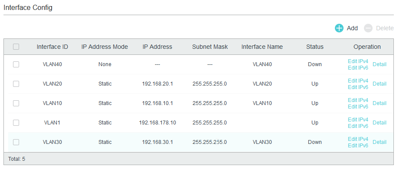Click the IP Address column header

[157, 47]
